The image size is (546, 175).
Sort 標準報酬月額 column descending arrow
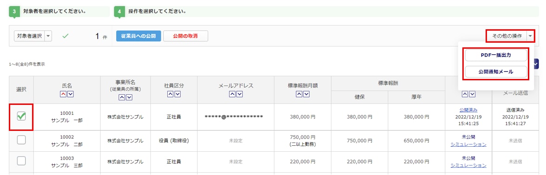(x=306, y=94)
